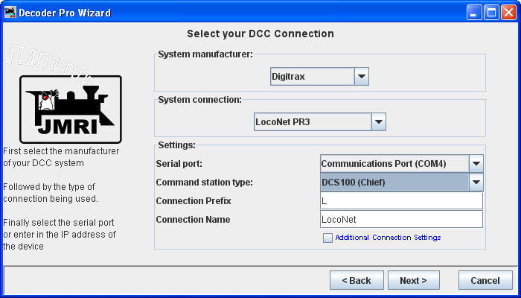The image size is (521, 298).
Task: Go back with the < Back button
Action: pos(356,281)
